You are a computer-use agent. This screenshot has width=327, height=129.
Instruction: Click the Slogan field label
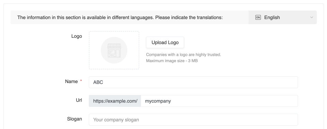[74, 119]
